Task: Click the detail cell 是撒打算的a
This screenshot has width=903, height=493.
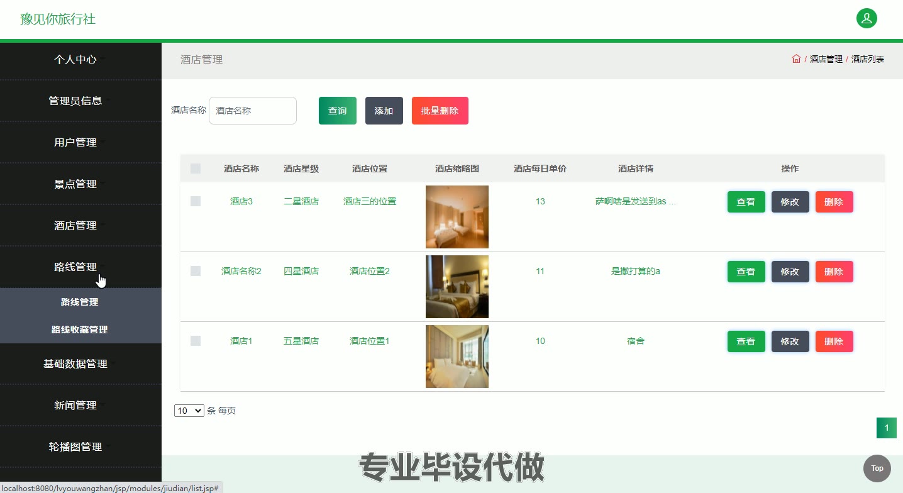Action: pos(636,271)
